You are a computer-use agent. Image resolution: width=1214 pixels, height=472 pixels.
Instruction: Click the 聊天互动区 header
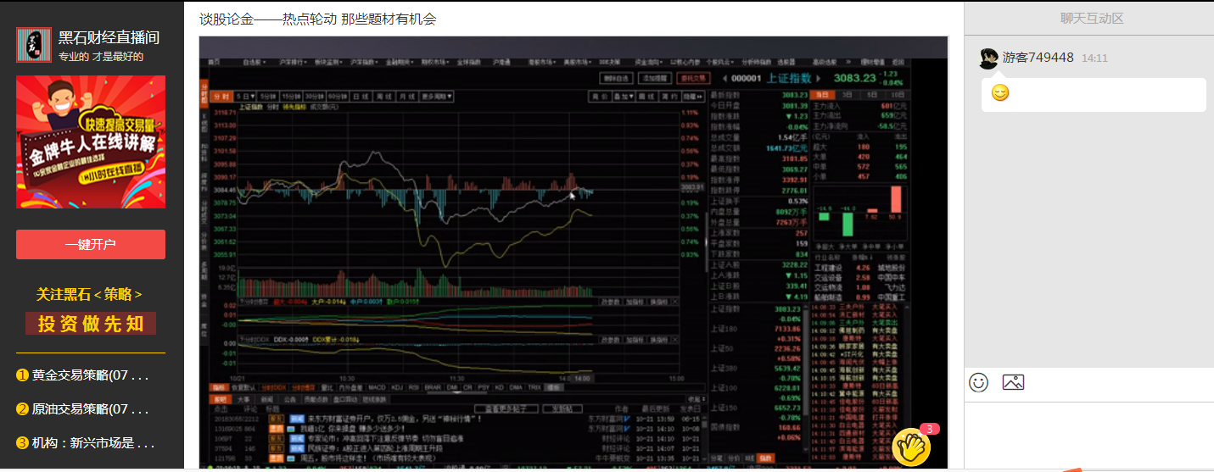(1091, 18)
